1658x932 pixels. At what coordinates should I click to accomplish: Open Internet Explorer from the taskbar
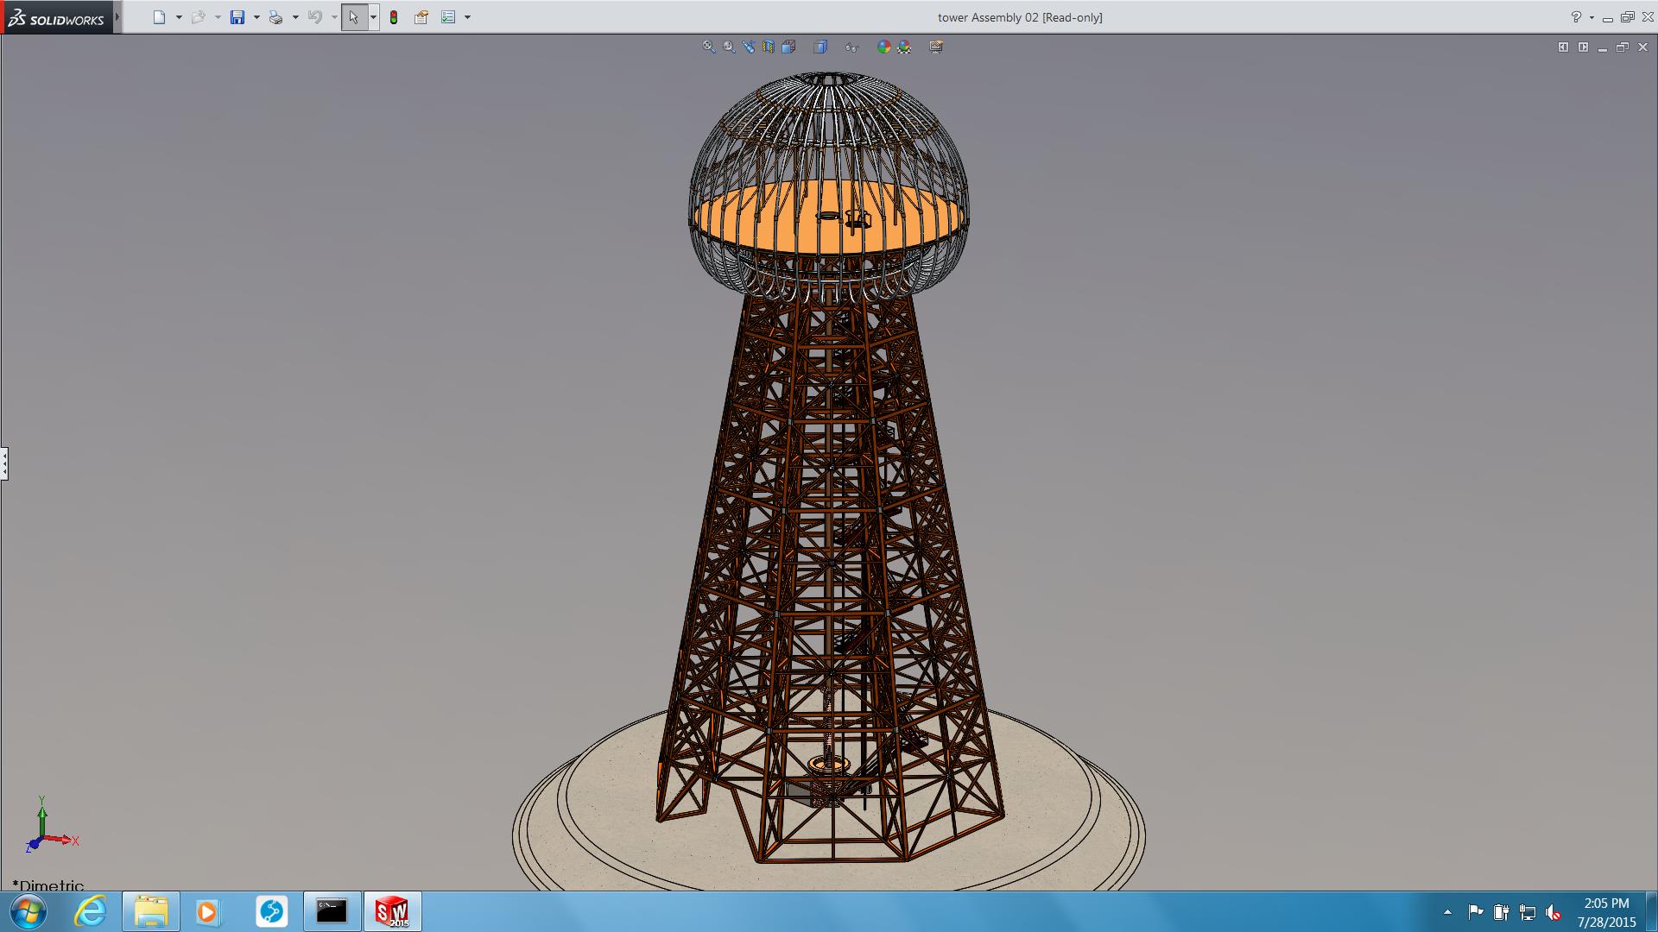click(x=90, y=911)
